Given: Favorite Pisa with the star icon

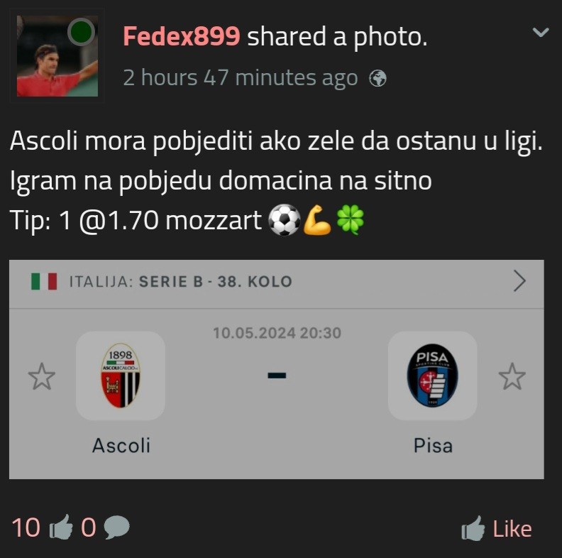Looking at the screenshot, I should [x=512, y=376].
